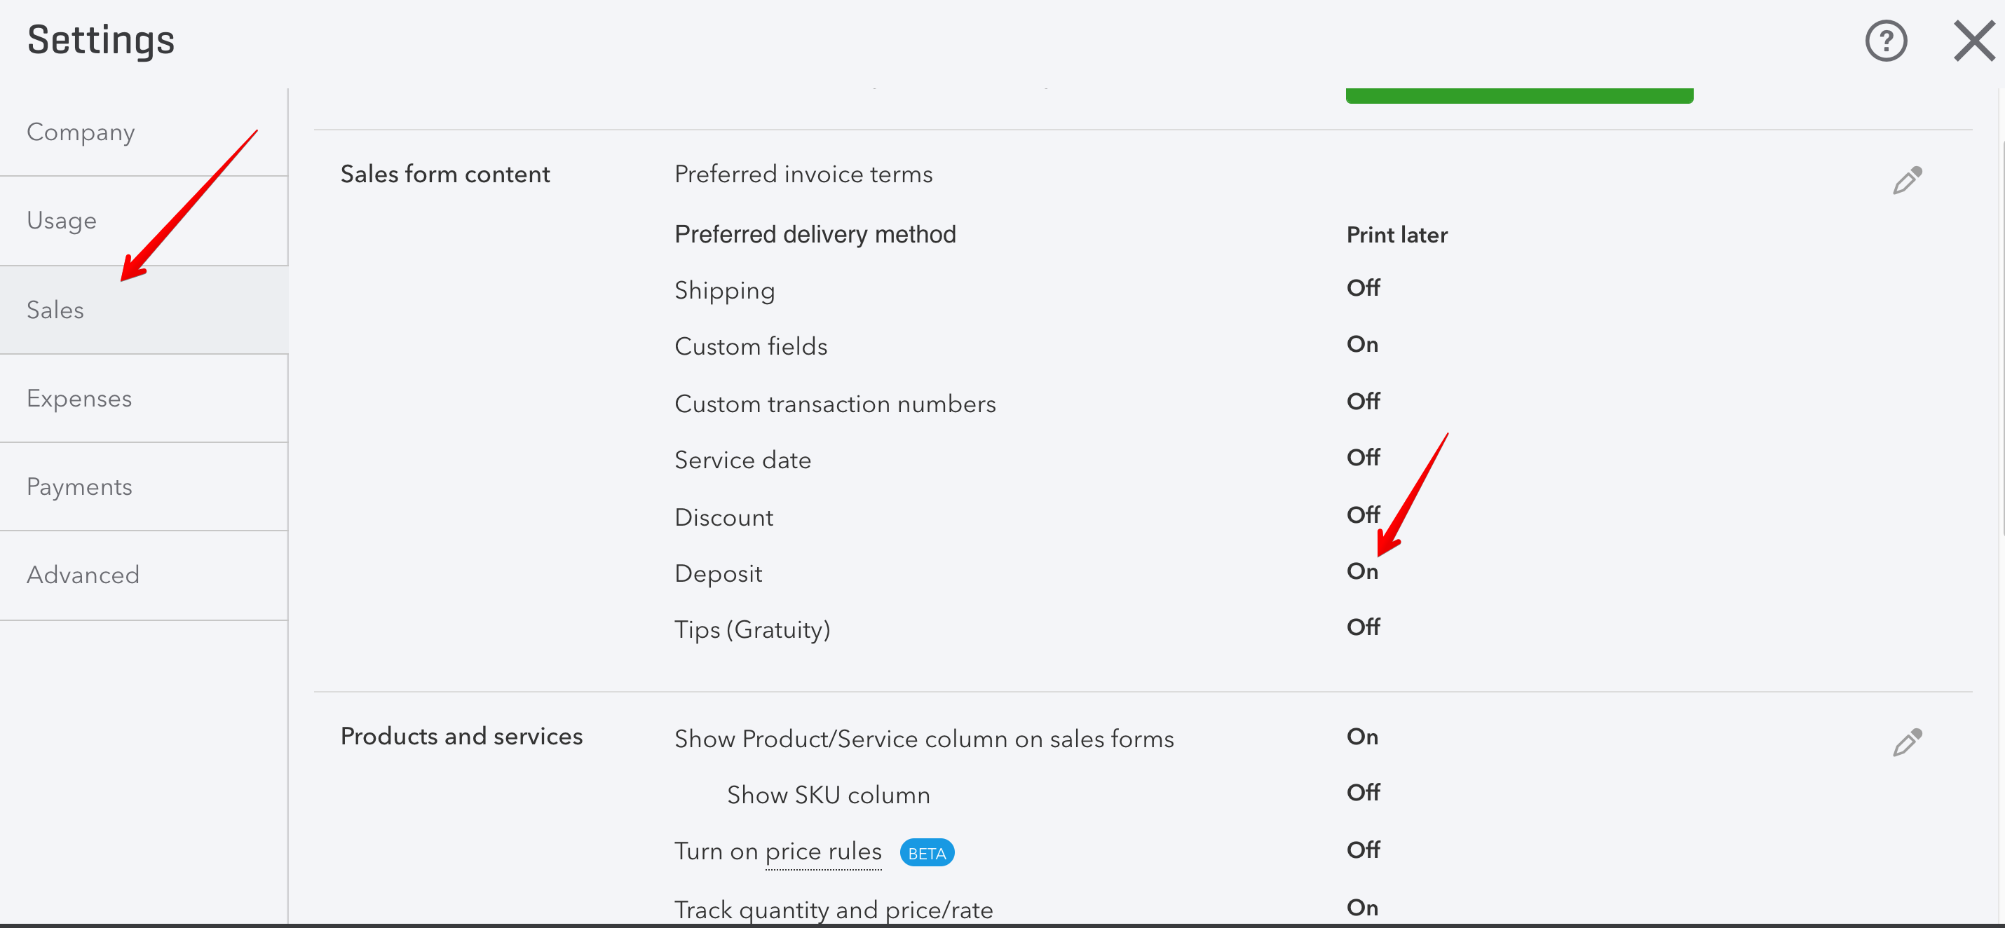Viewport: 2005px width, 928px height.
Task: Click the green button at the top
Action: 1519,96
